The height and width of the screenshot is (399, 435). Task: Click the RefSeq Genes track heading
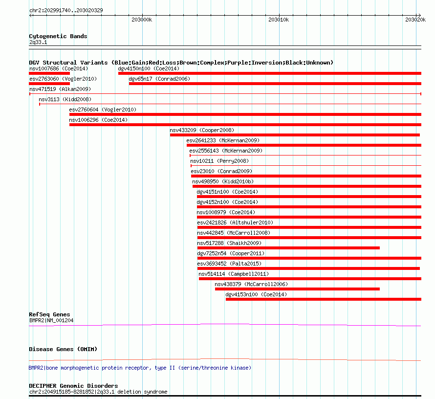[49, 314]
